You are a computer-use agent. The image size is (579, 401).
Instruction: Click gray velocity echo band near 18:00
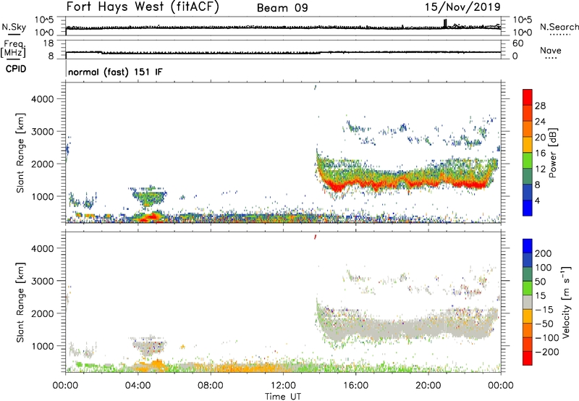[392, 329]
